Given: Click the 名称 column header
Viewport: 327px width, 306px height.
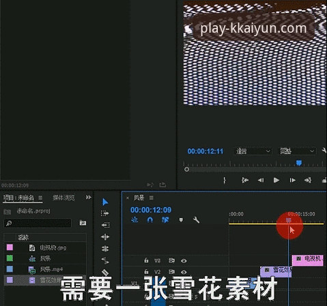Looking at the screenshot, I should pos(23,238).
